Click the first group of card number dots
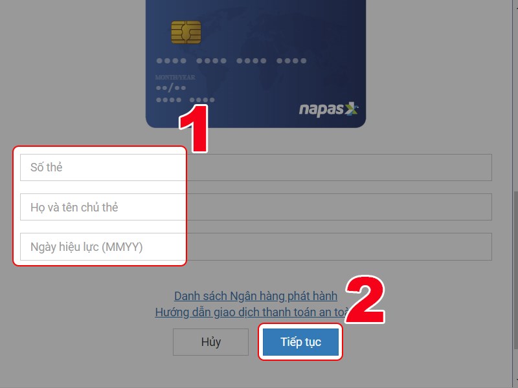Screen dimensions: 518x388 (171, 61)
